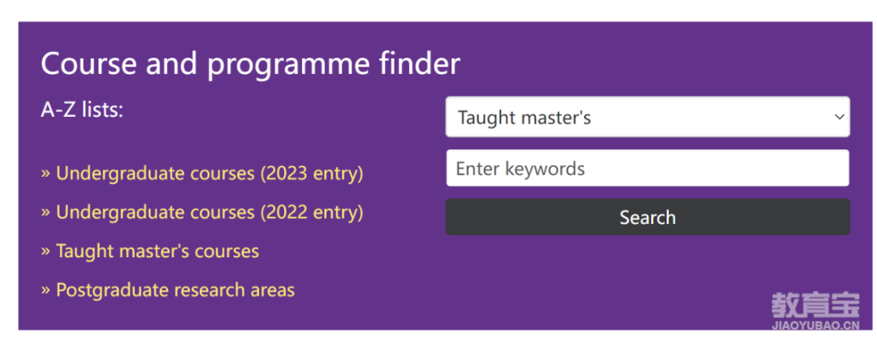This screenshot has height=349, width=877.
Task: Click the "Enter keywords" placeholder text
Action: (521, 169)
